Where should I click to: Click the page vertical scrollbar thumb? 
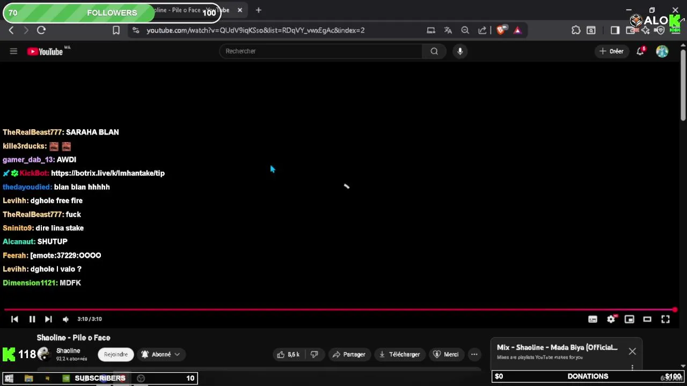pos(683,85)
